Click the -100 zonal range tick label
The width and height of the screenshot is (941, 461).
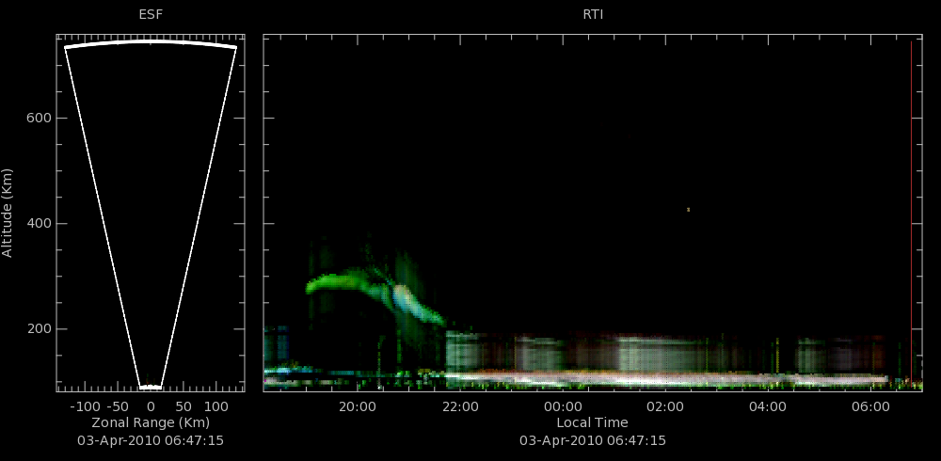[84, 406]
